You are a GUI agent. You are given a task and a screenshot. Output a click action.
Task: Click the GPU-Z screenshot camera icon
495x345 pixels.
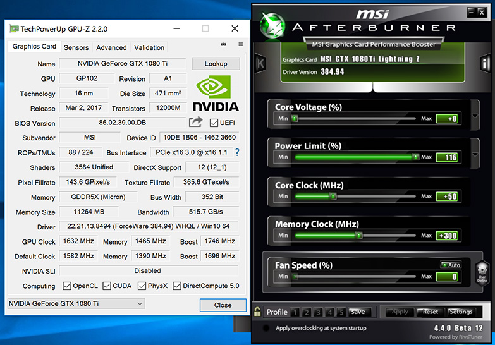tap(224, 44)
